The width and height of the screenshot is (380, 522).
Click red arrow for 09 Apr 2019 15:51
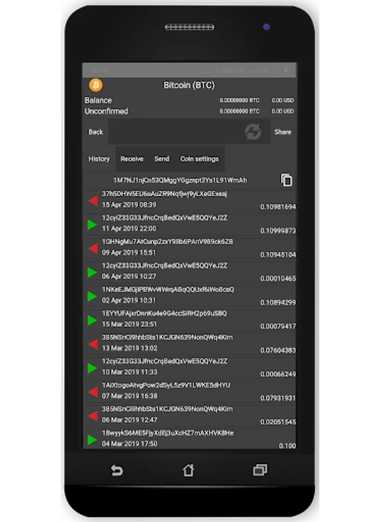click(x=93, y=248)
